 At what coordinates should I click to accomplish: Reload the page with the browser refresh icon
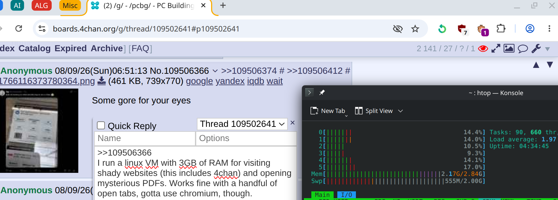pyautogui.click(x=19, y=29)
